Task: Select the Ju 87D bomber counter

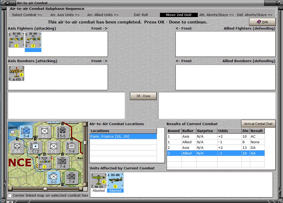Action: (x=16, y=73)
